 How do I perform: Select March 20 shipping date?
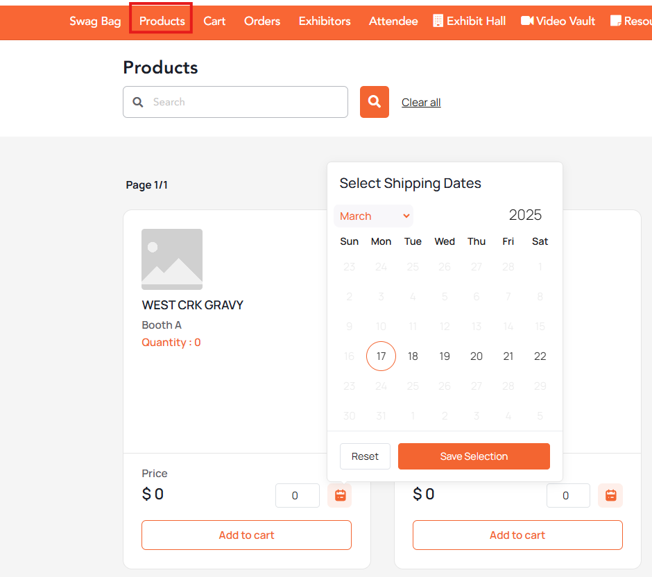[476, 356]
